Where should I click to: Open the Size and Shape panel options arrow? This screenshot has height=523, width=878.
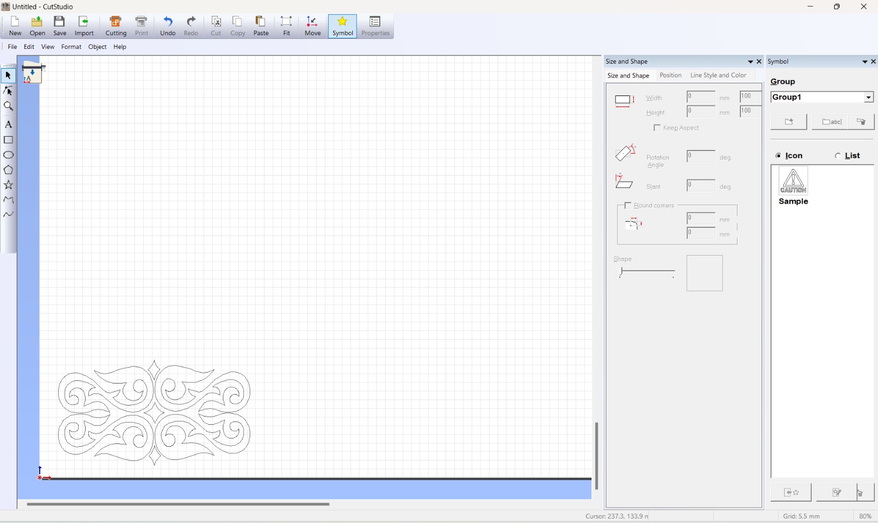pyautogui.click(x=750, y=62)
